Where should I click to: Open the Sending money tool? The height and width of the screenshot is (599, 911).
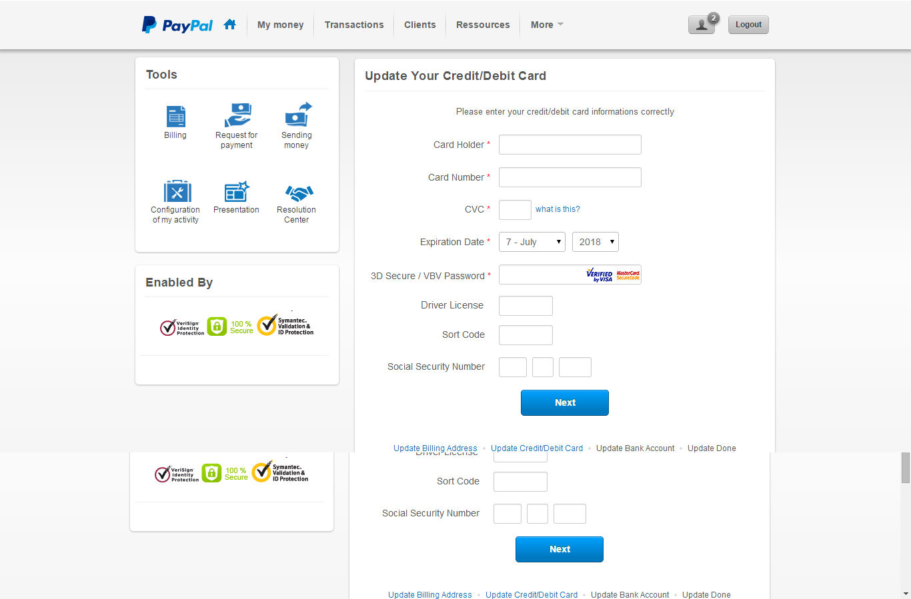pos(297,127)
